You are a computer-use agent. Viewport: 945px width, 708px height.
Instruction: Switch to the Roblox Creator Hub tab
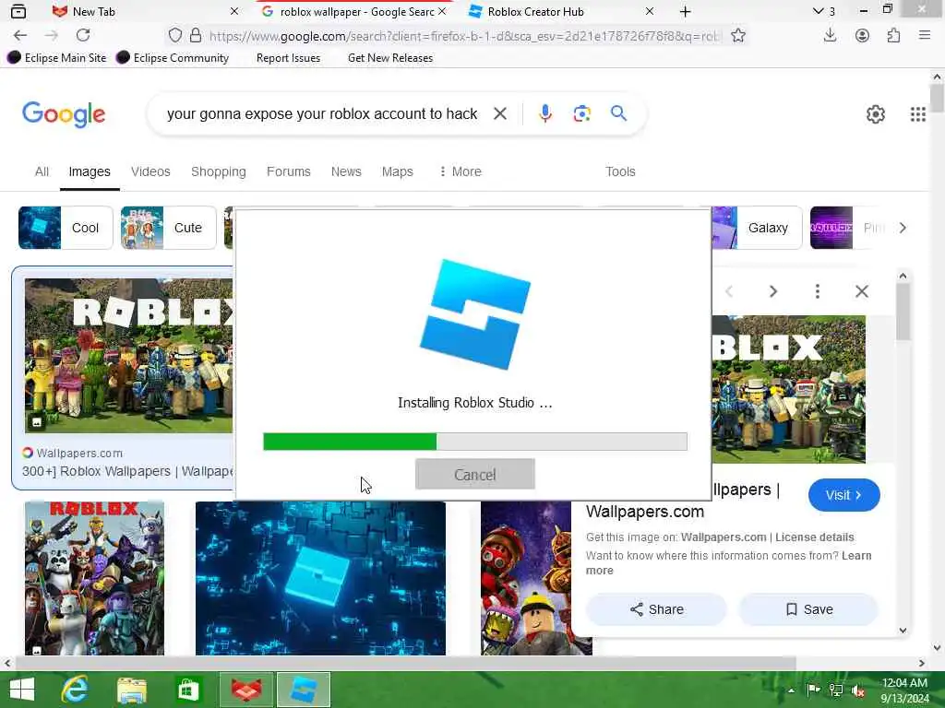(562, 11)
